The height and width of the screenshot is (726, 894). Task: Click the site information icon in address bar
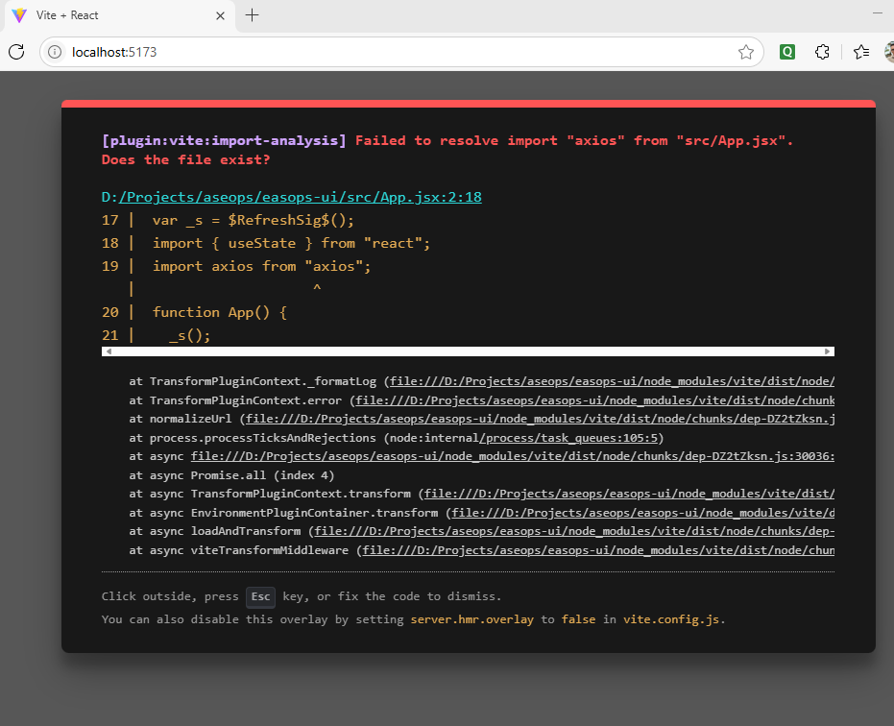[x=55, y=52]
